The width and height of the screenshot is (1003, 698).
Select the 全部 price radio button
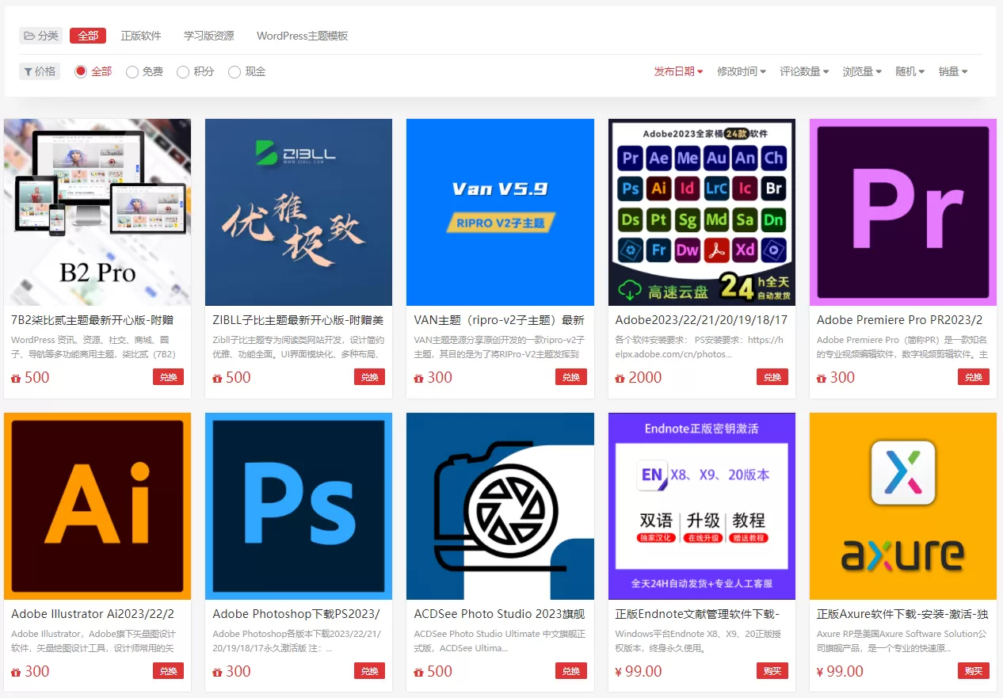click(81, 71)
